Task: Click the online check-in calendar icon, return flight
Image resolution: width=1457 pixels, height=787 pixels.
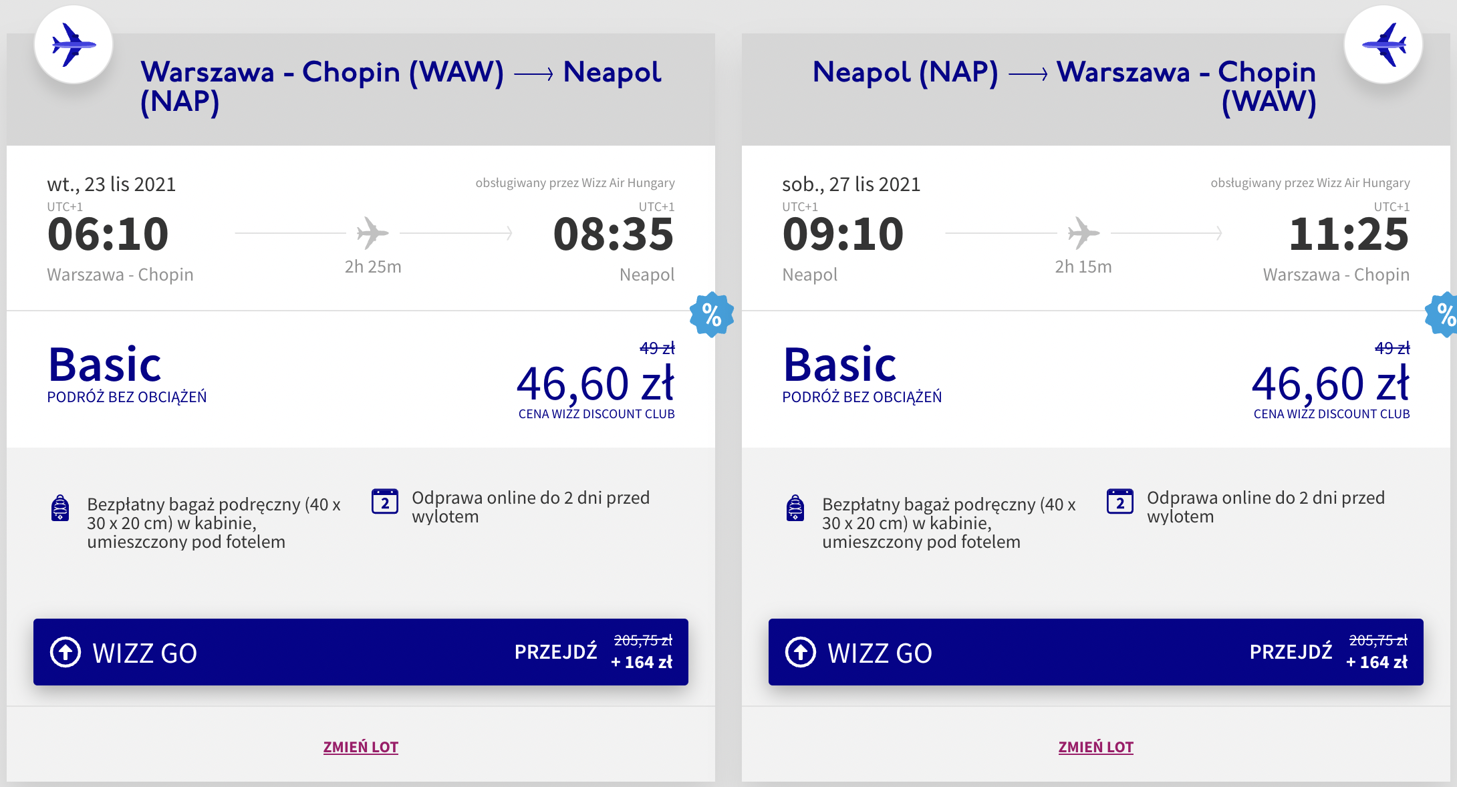Action: [1120, 502]
